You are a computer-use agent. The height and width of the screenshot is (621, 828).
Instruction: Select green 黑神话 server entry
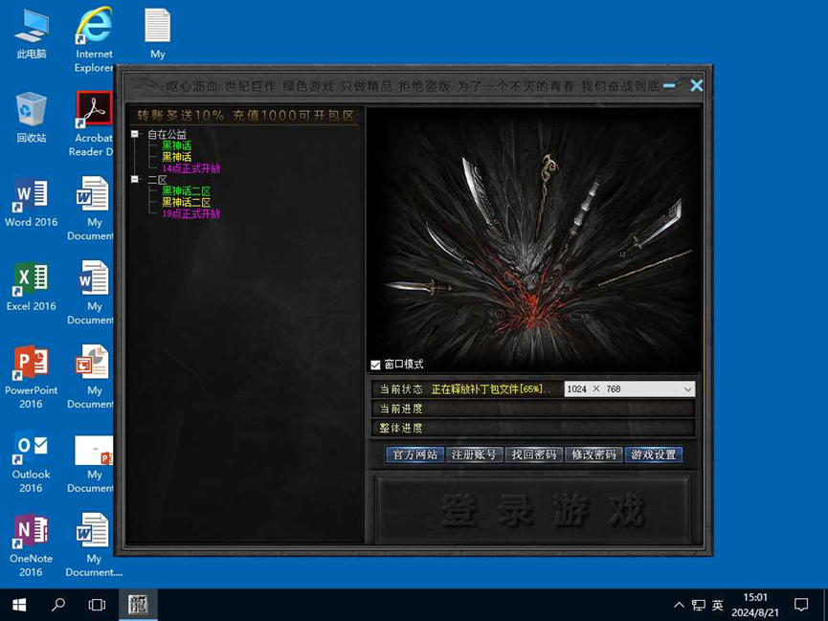click(x=176, y=145)
